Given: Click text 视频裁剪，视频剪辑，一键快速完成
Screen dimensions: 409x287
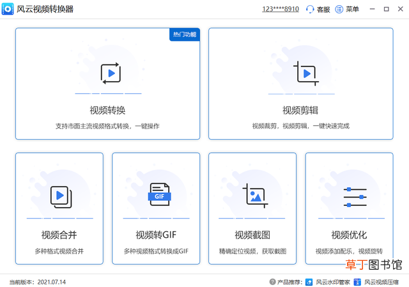Looking at the screenshot, I should coord(300,127).
